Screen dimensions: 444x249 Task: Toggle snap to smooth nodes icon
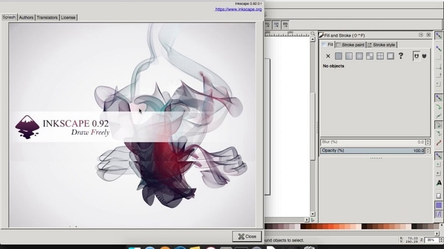point(438,133)
